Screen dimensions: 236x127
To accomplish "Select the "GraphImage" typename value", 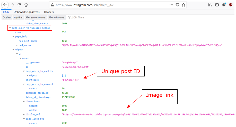I will [70, 62].
